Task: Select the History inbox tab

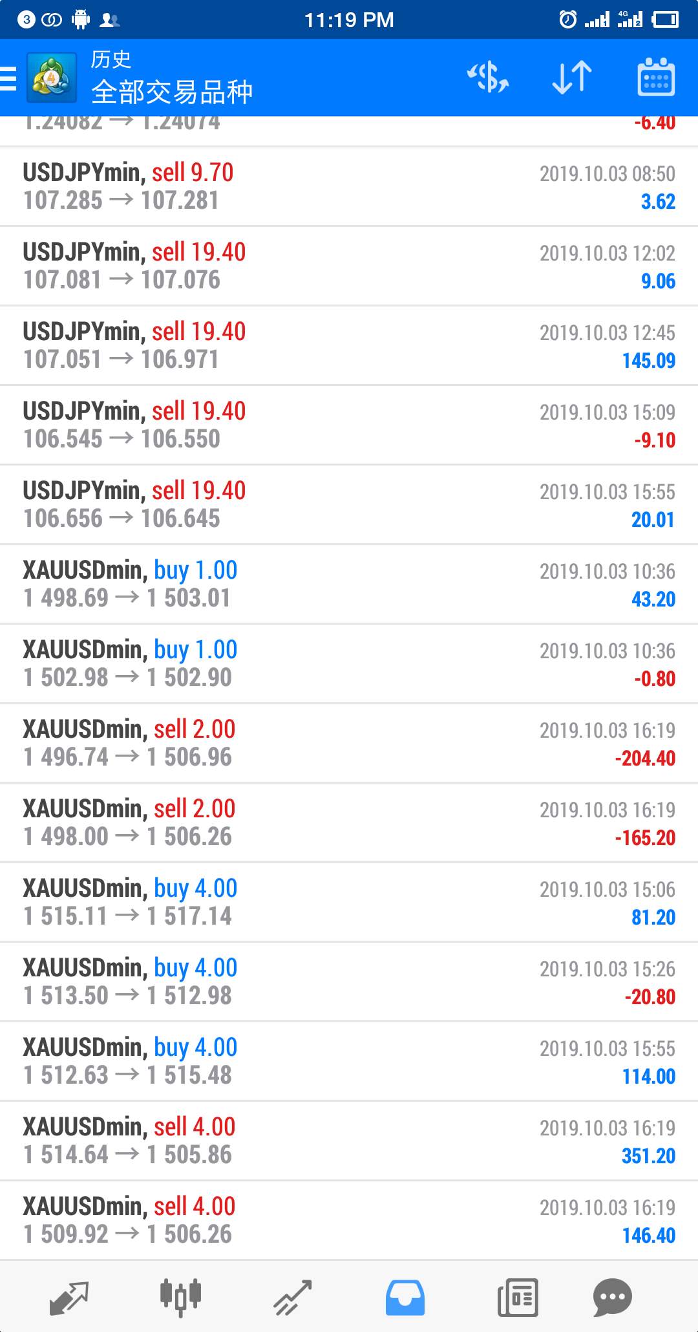Action: (405, 1297)
